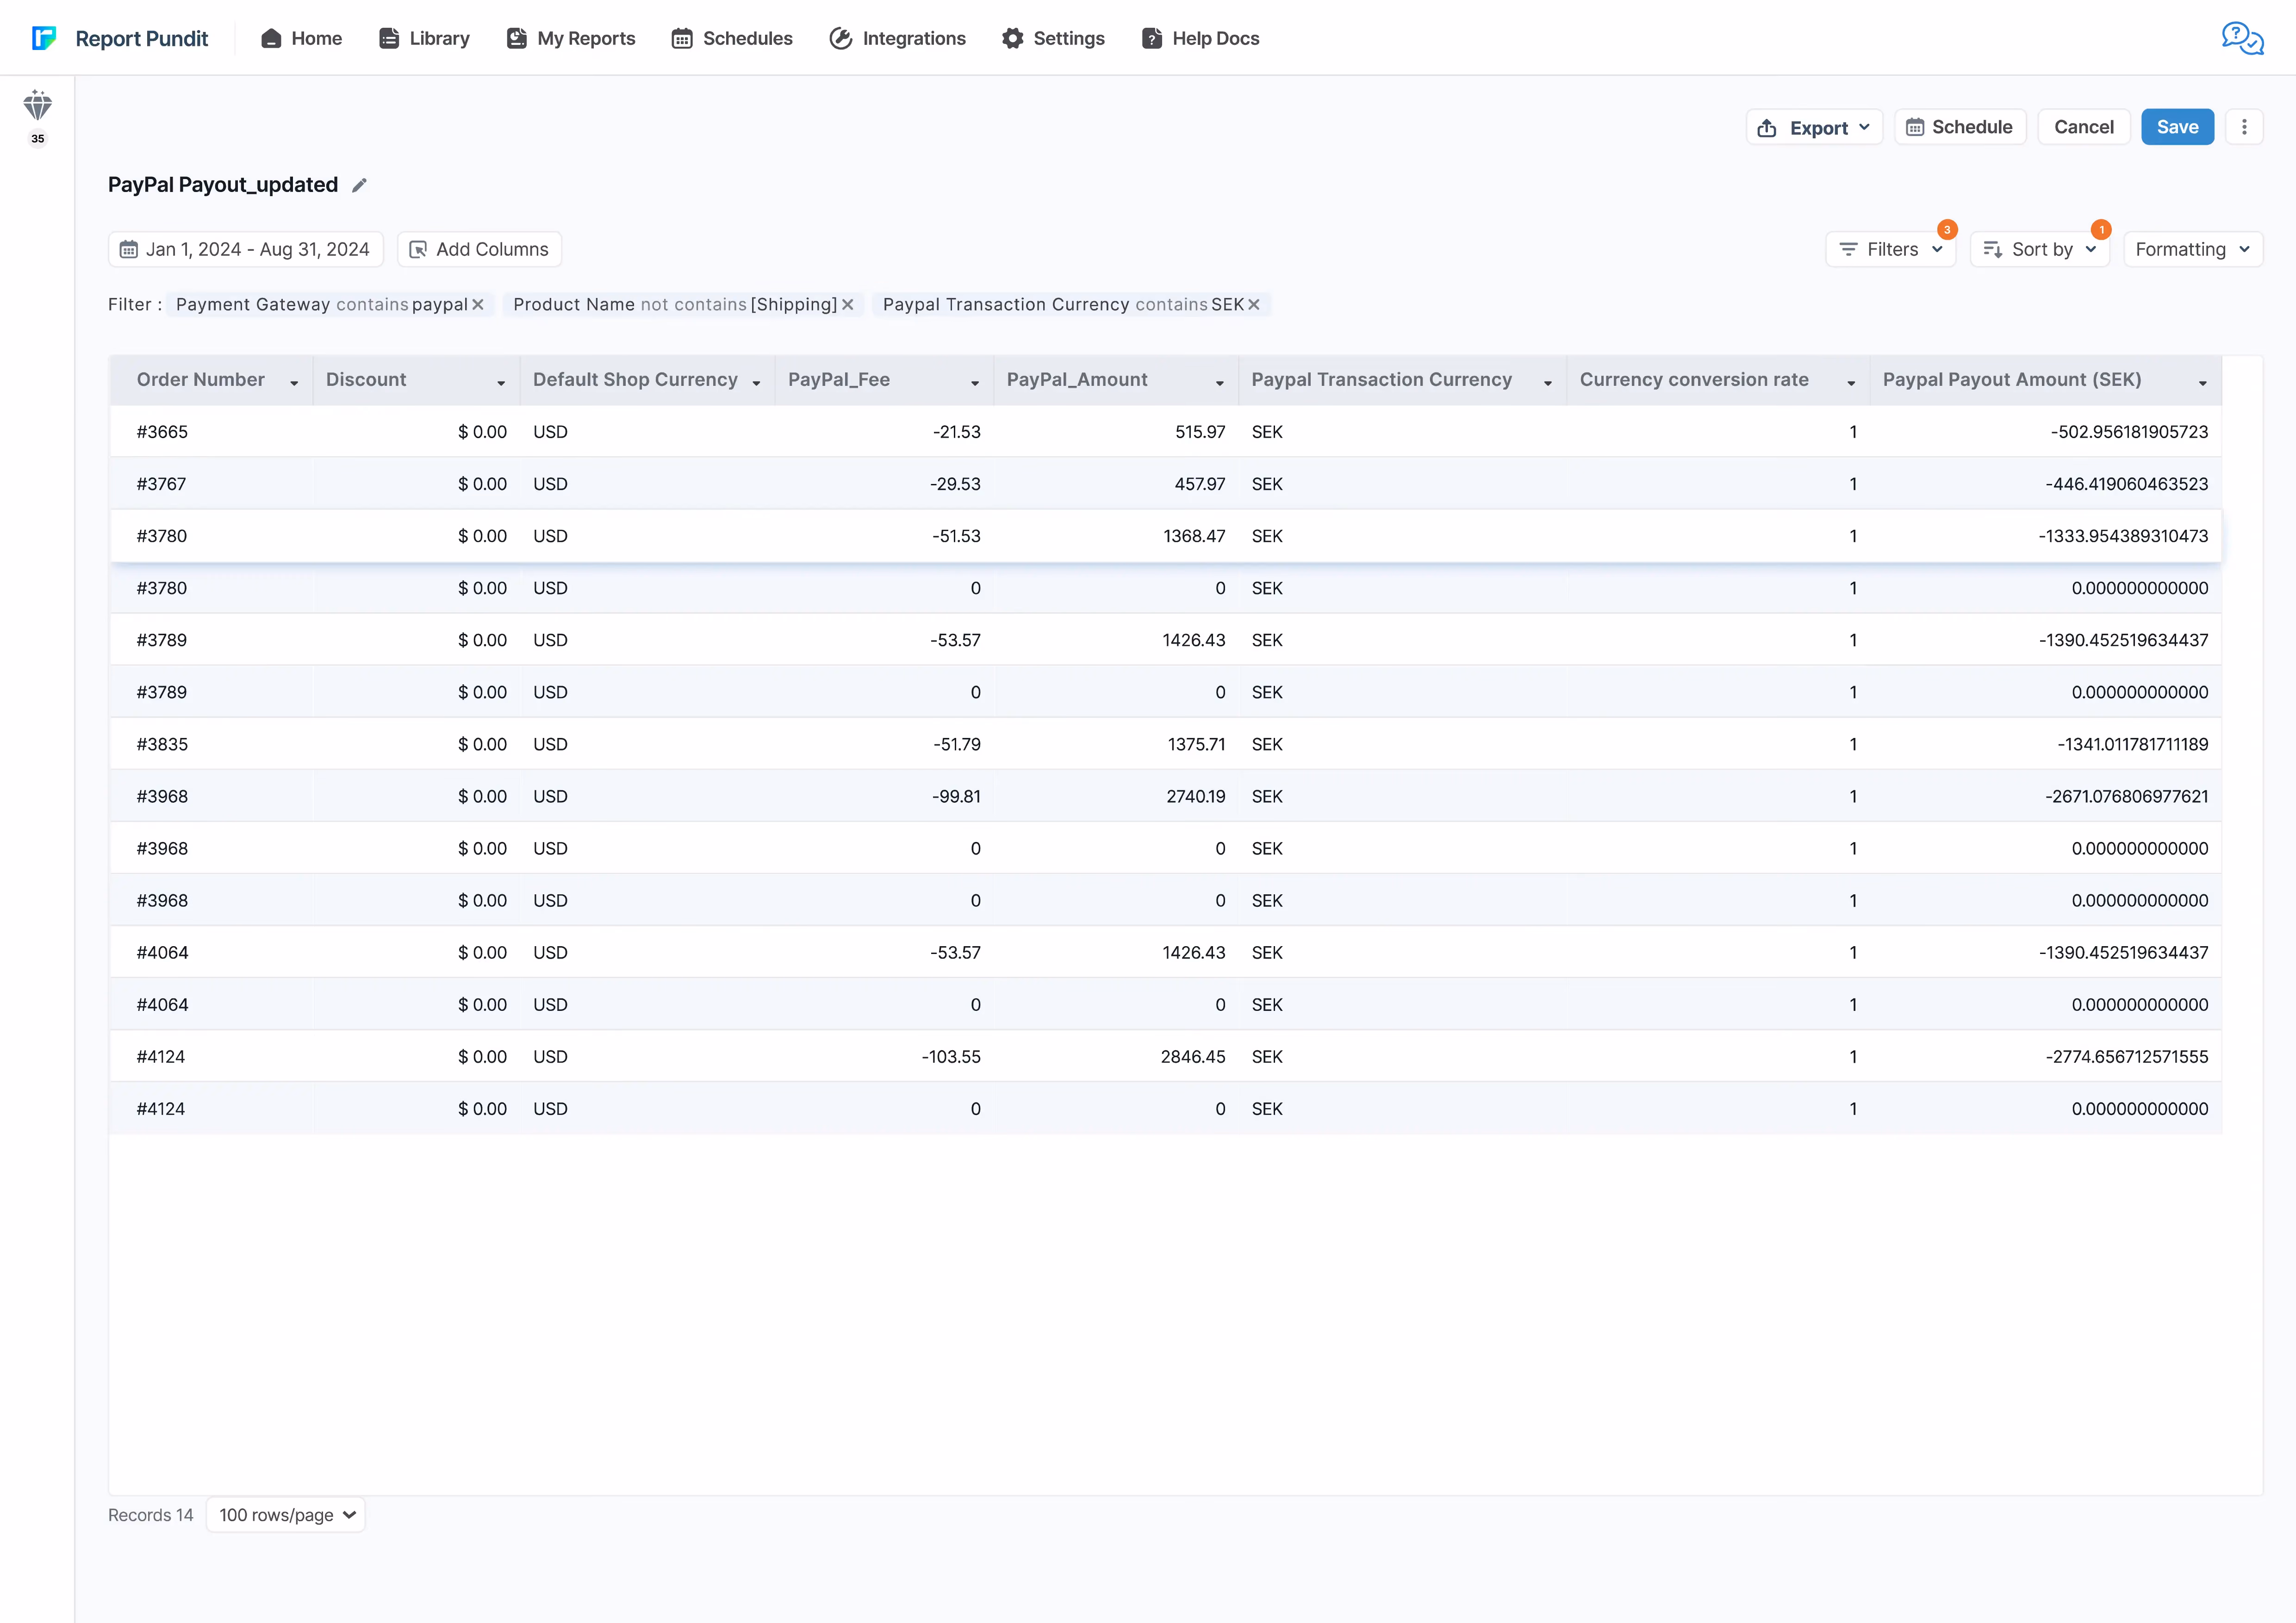
Task: Go to the Home menu
Action: pos(301,38)
